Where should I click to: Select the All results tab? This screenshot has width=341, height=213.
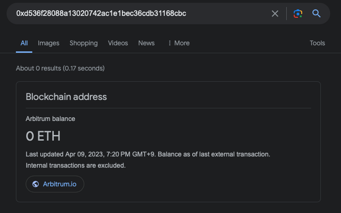click(24, 43)
